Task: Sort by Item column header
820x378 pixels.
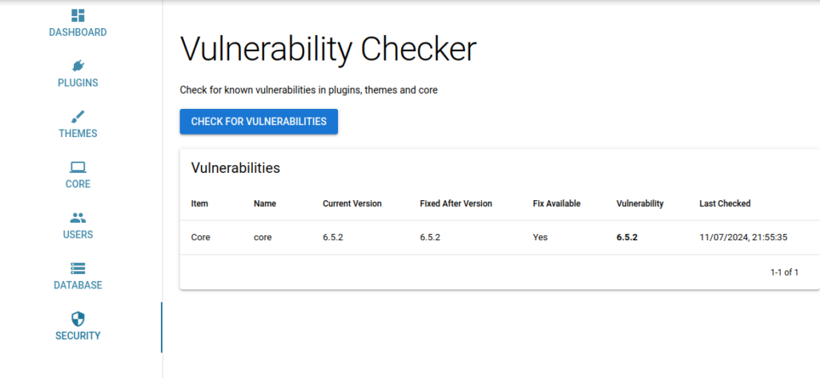Action: point(199,204)
